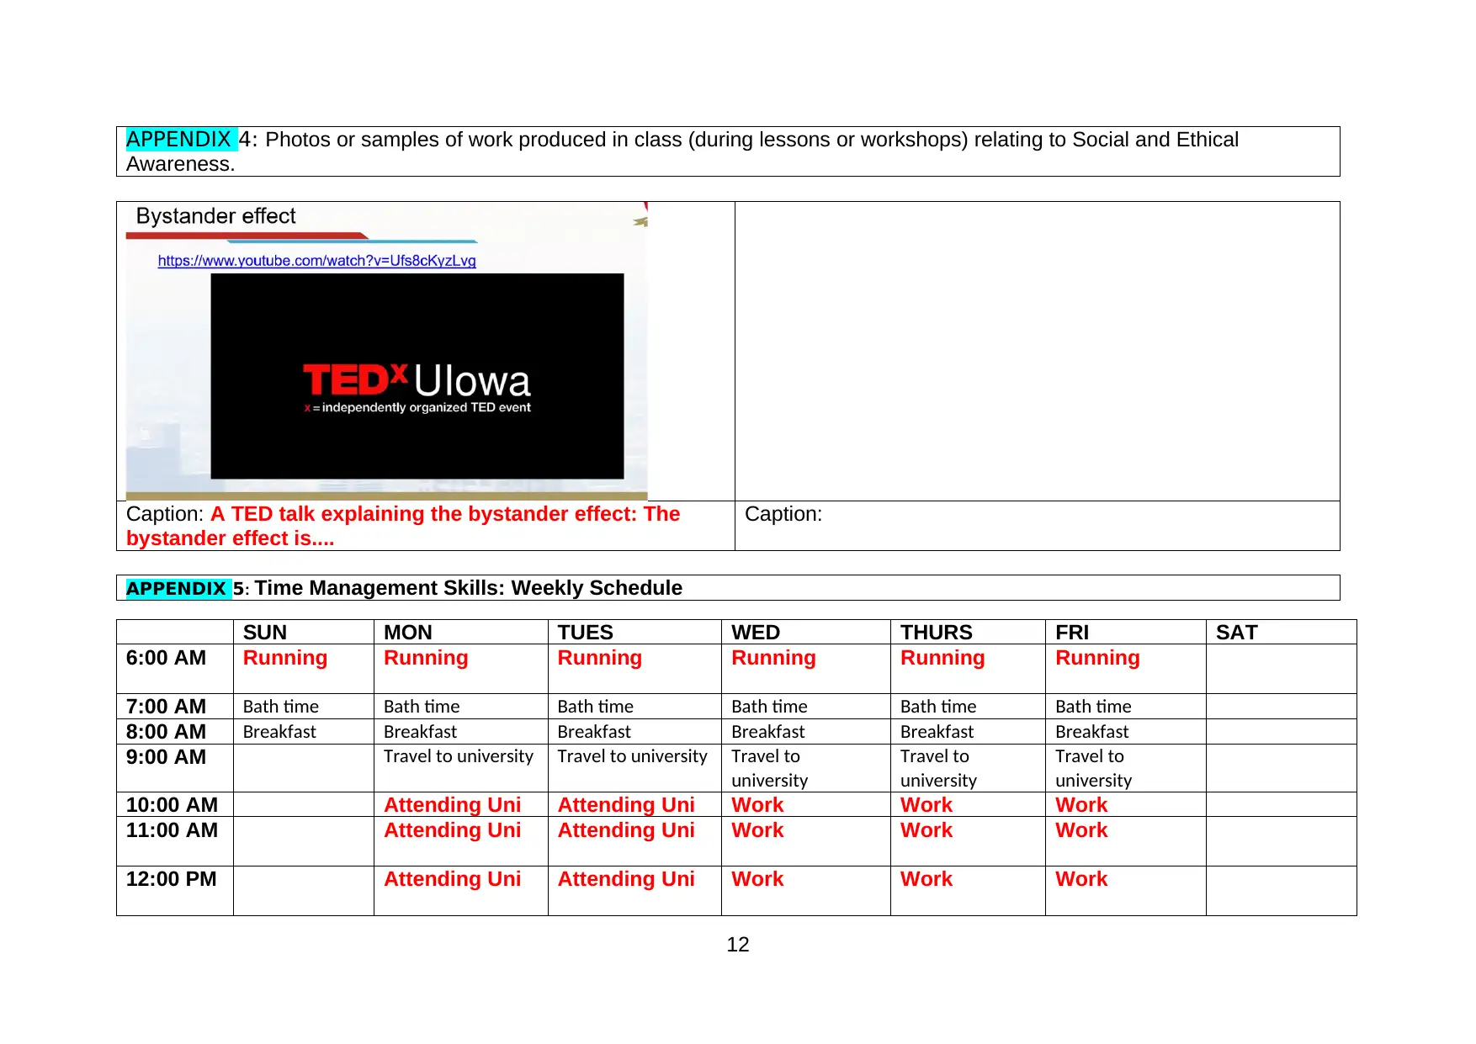Click the page number 12
This screenshot has width=1476, height=1044.
(738, 945)
